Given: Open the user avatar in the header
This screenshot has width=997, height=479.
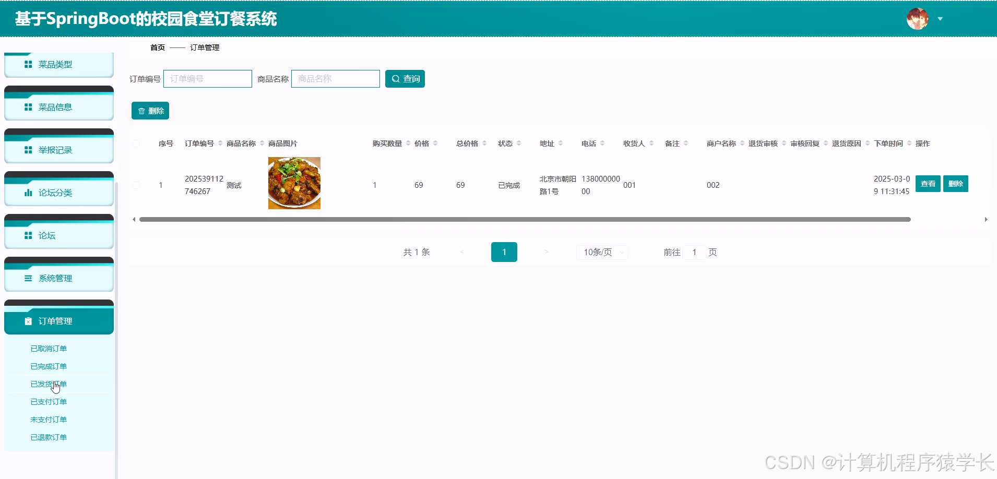Looking at the screenshot, I should (918, 18).
